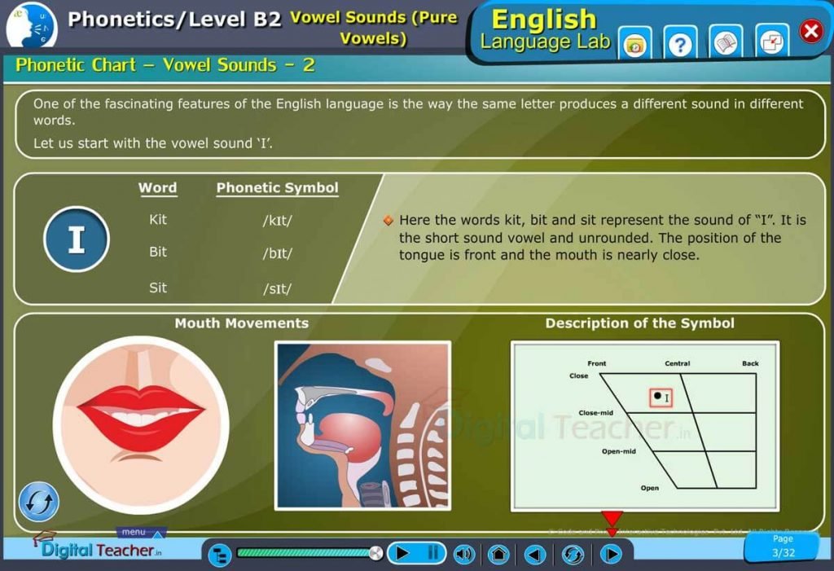Click the tongue cross-section diagram
This screenshot has height=571, width=834.
click(x=362, y=426)
